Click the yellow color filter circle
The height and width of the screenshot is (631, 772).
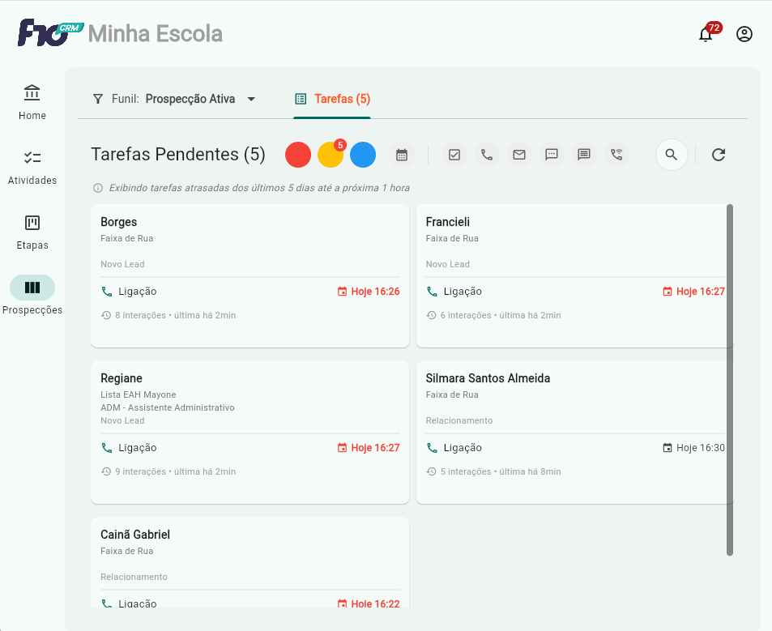pyautogui.click(x=330, y=155)
